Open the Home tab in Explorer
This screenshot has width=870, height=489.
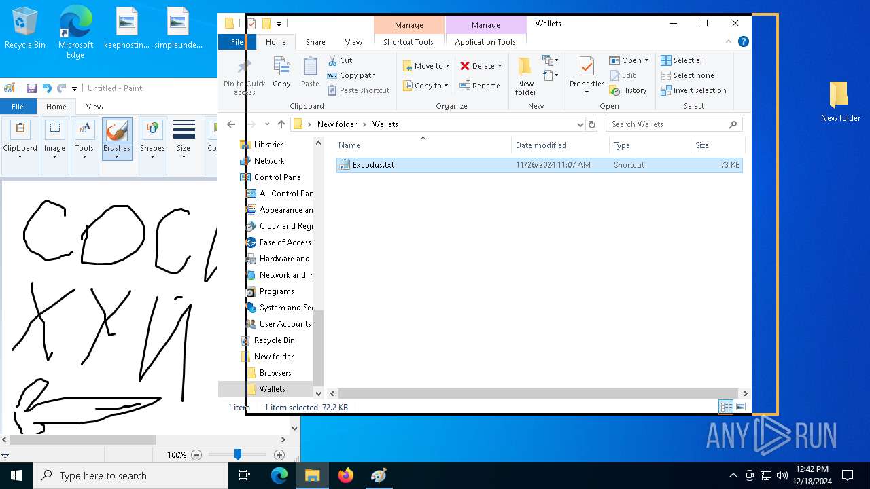pyautogui.click(x=276, y=42)
